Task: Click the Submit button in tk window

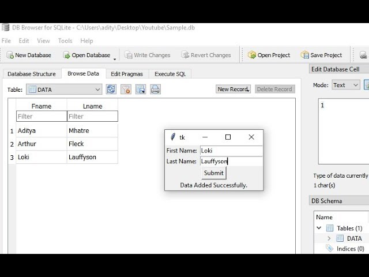Action: coord(214,173)
